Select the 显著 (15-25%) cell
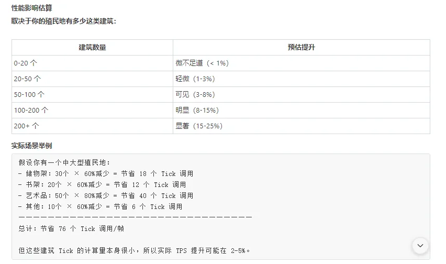This screenshot has height=264, width=446. 199,126
